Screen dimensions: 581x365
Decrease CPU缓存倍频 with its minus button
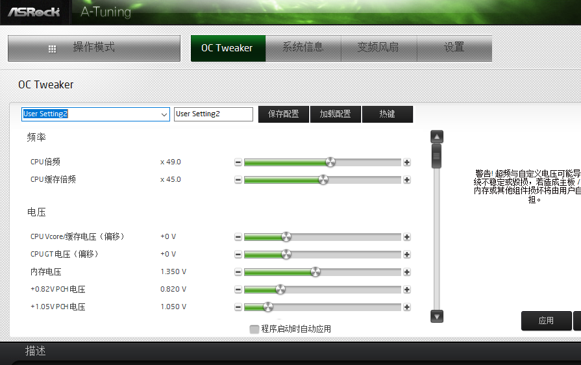238,180
